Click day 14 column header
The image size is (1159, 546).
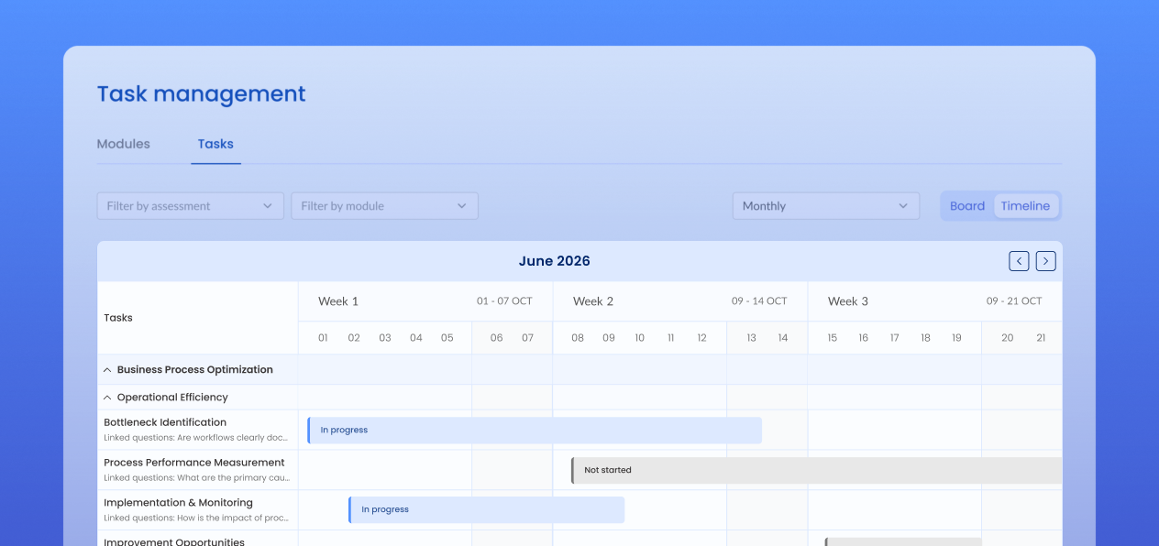click(783, 338)
